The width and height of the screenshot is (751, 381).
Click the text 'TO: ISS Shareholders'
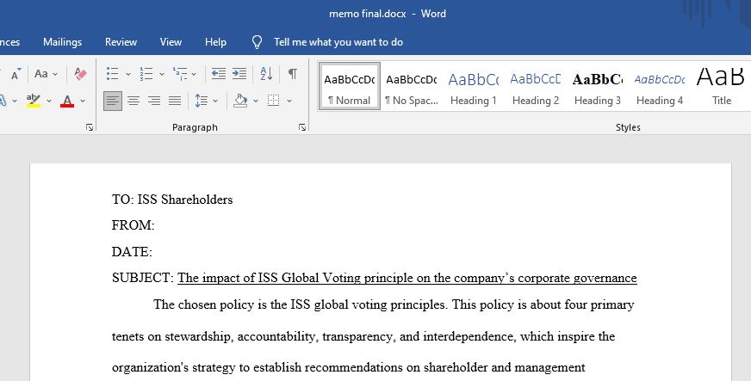(172, 200)
